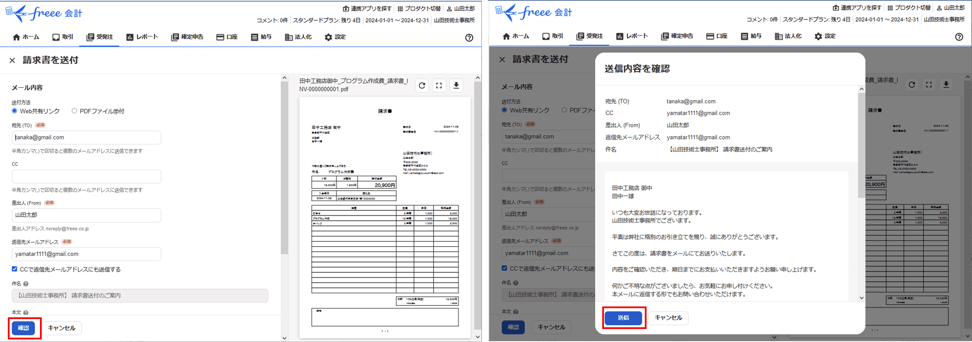Click the ホーム home icon in left window
Image resolution: width=972 pixels, height=342 pixels.
pyautogui.click(x=17, y=37)
